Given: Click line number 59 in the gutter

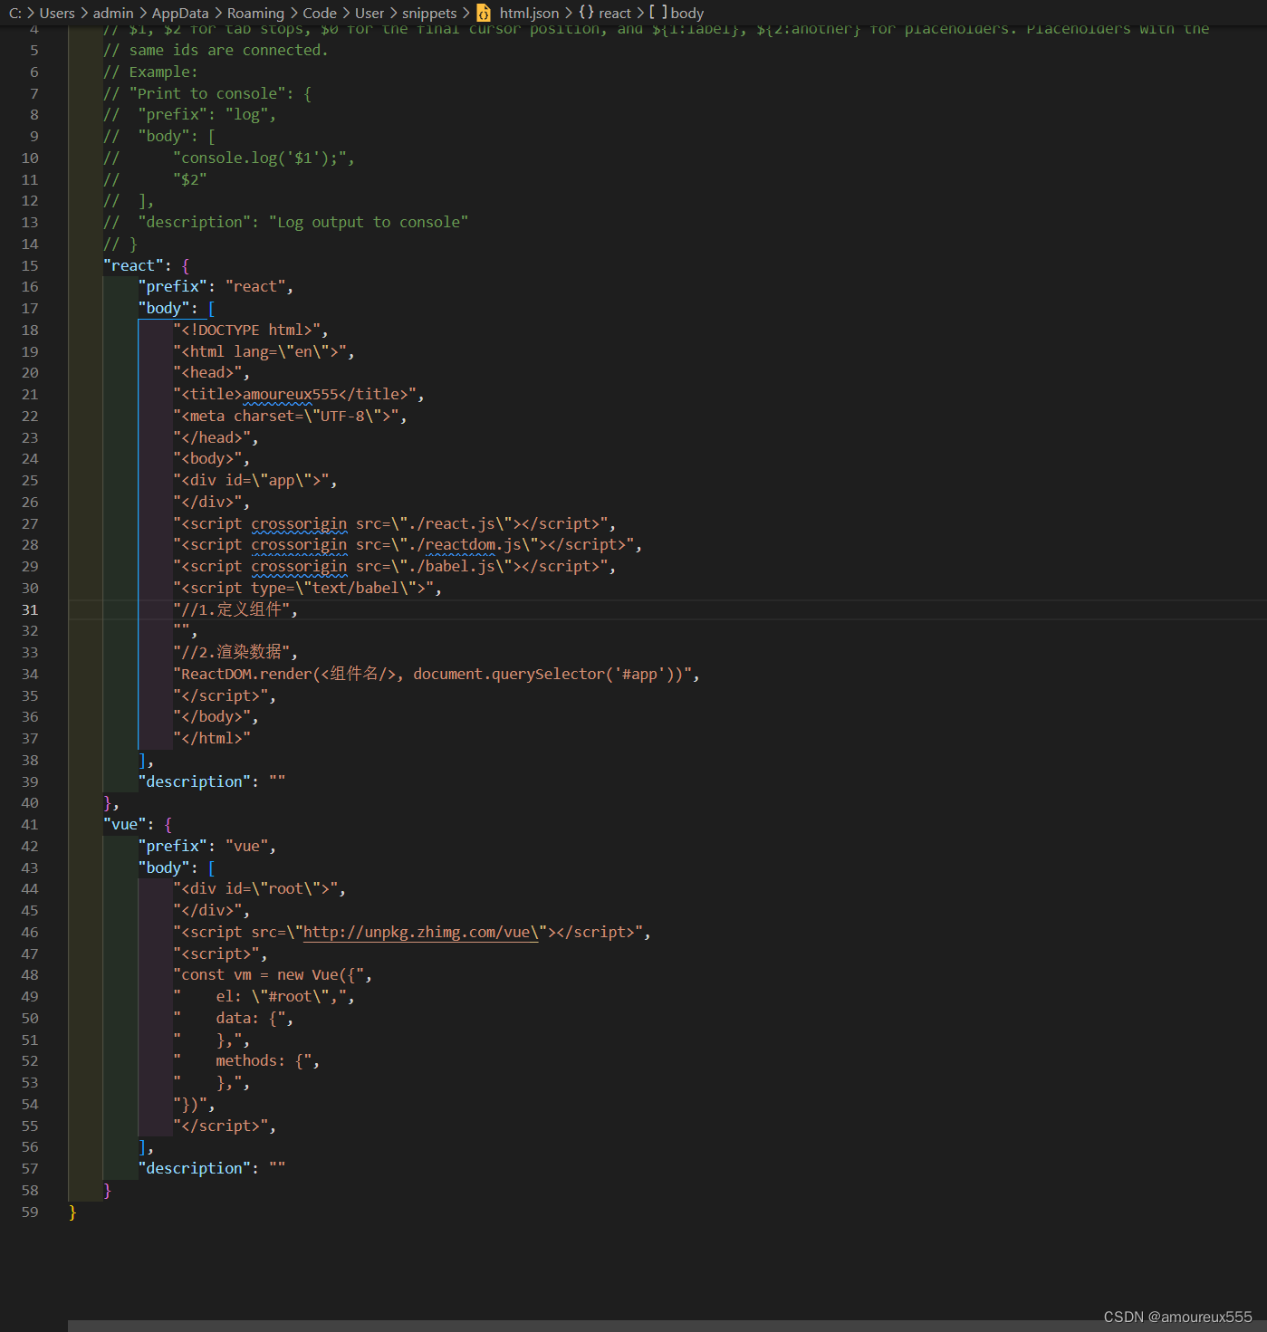Looking at the screenshot, I should pos(30,1212).
